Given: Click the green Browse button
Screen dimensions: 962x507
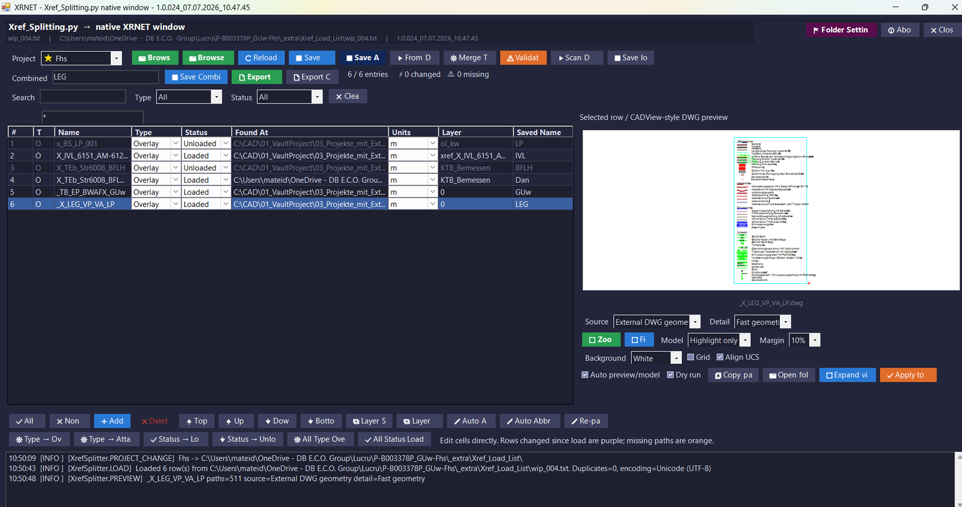Looking at the screenshot, I should pos(208,58).
